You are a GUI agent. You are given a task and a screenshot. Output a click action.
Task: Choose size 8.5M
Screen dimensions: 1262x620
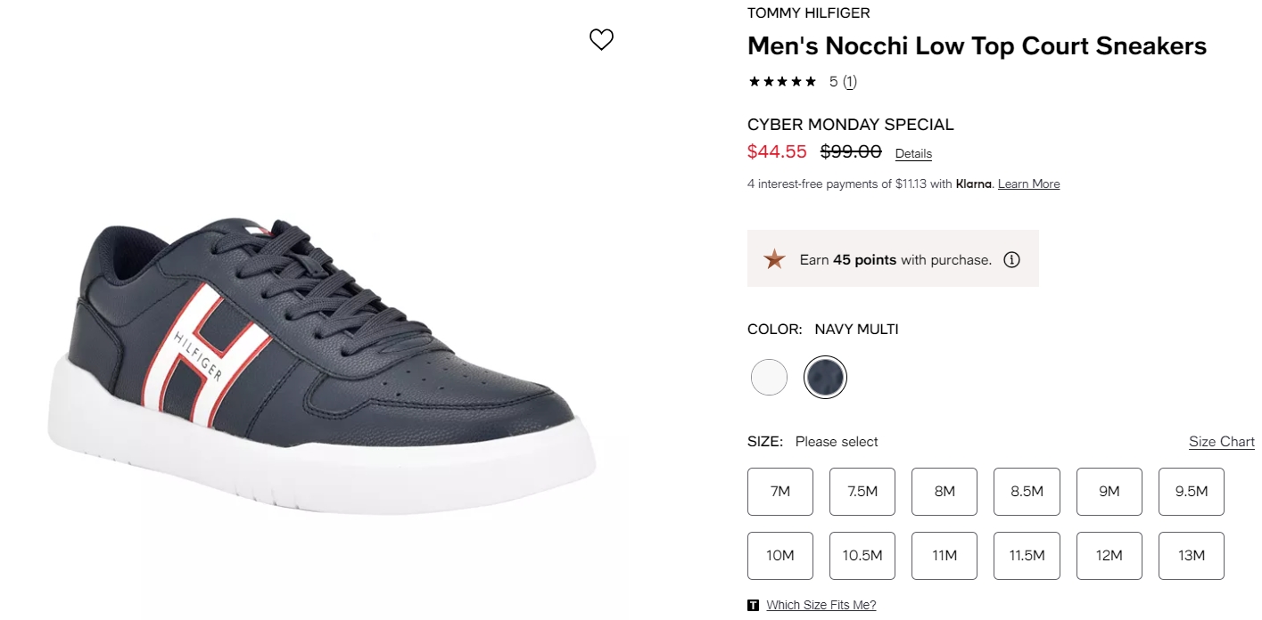pyautogui.click(x=1027, y=492)
